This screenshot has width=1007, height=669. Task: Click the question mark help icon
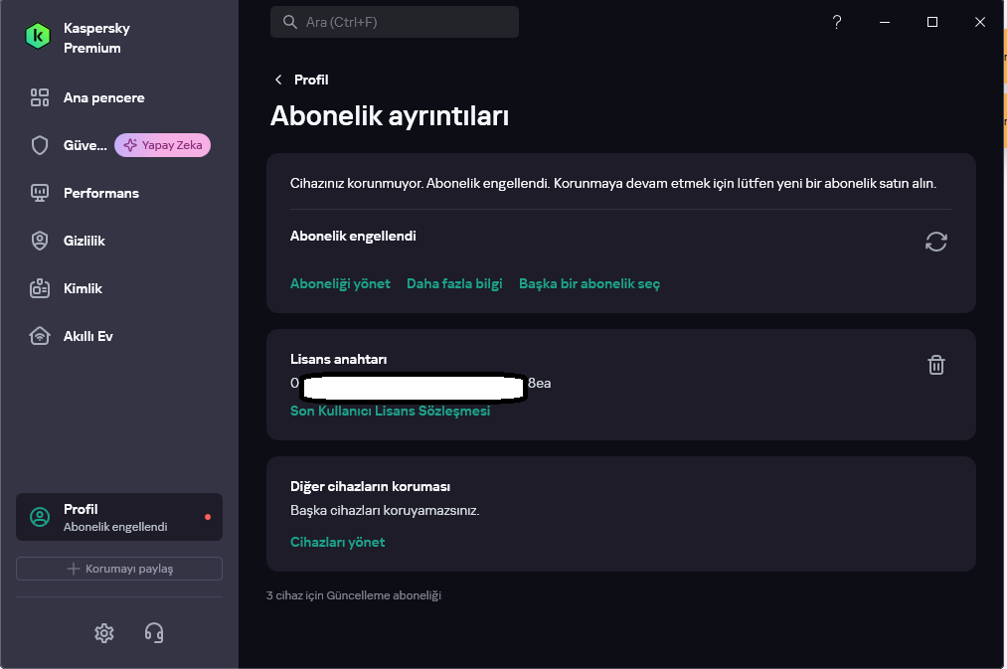coord(837,22)
